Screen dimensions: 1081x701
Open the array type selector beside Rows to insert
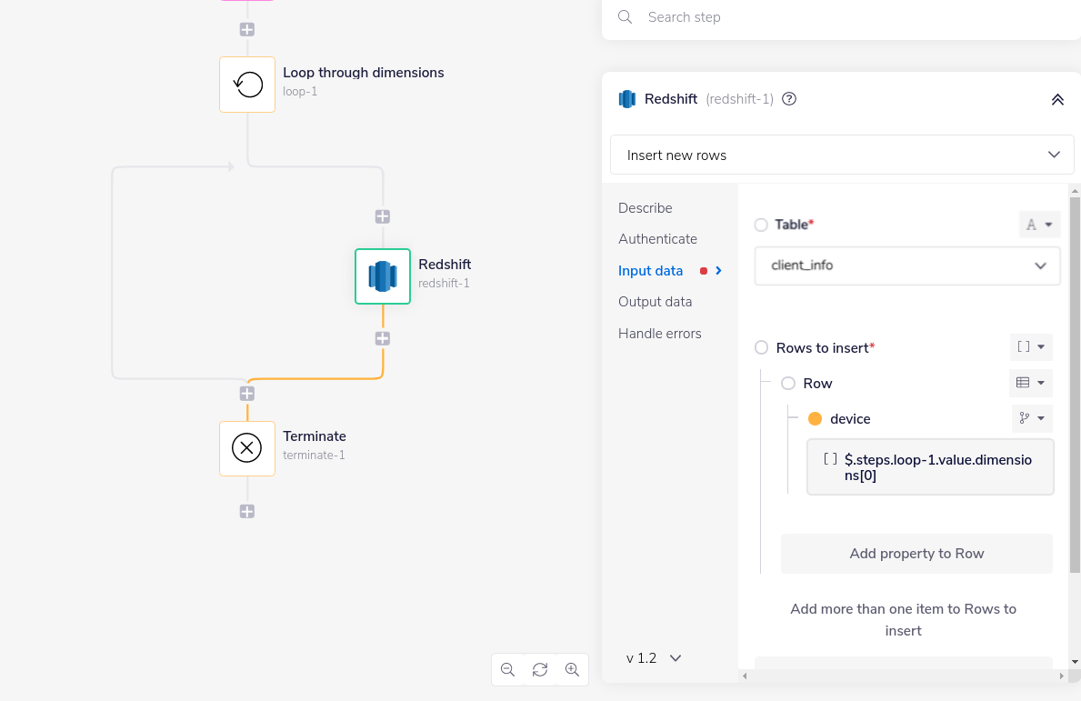1031,346
